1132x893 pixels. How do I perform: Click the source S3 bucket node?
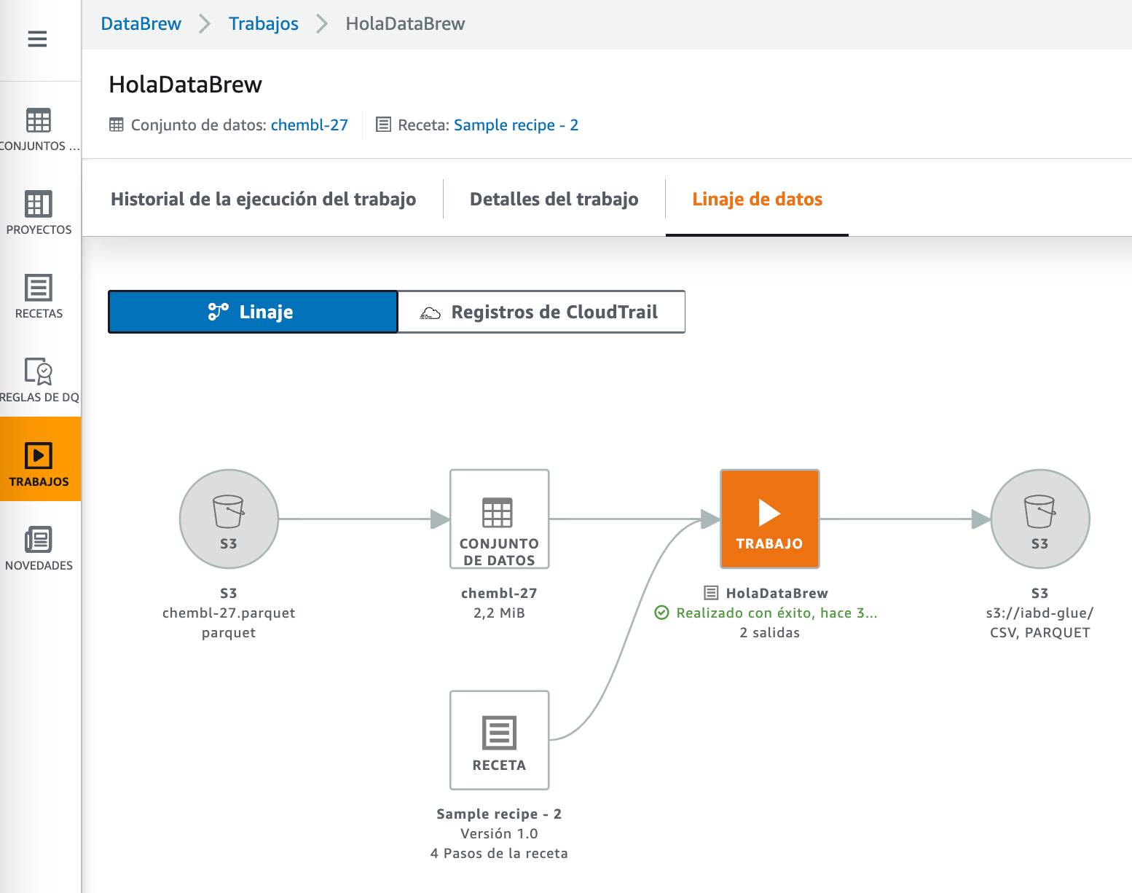229,519
